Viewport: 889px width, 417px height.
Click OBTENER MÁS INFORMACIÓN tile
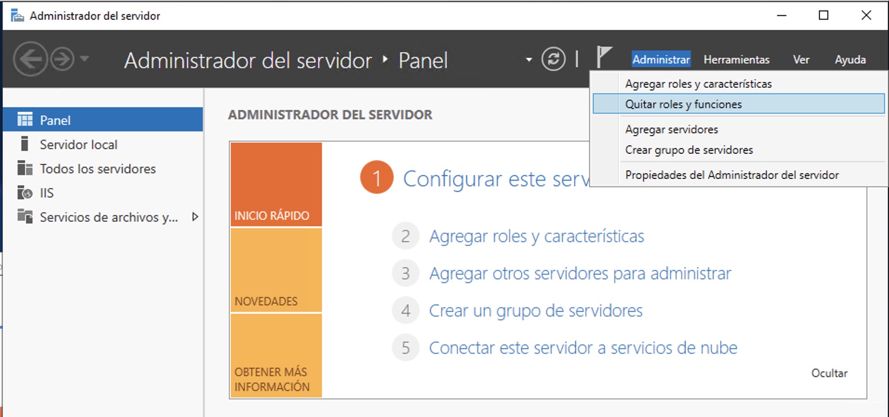pos(276,356)
